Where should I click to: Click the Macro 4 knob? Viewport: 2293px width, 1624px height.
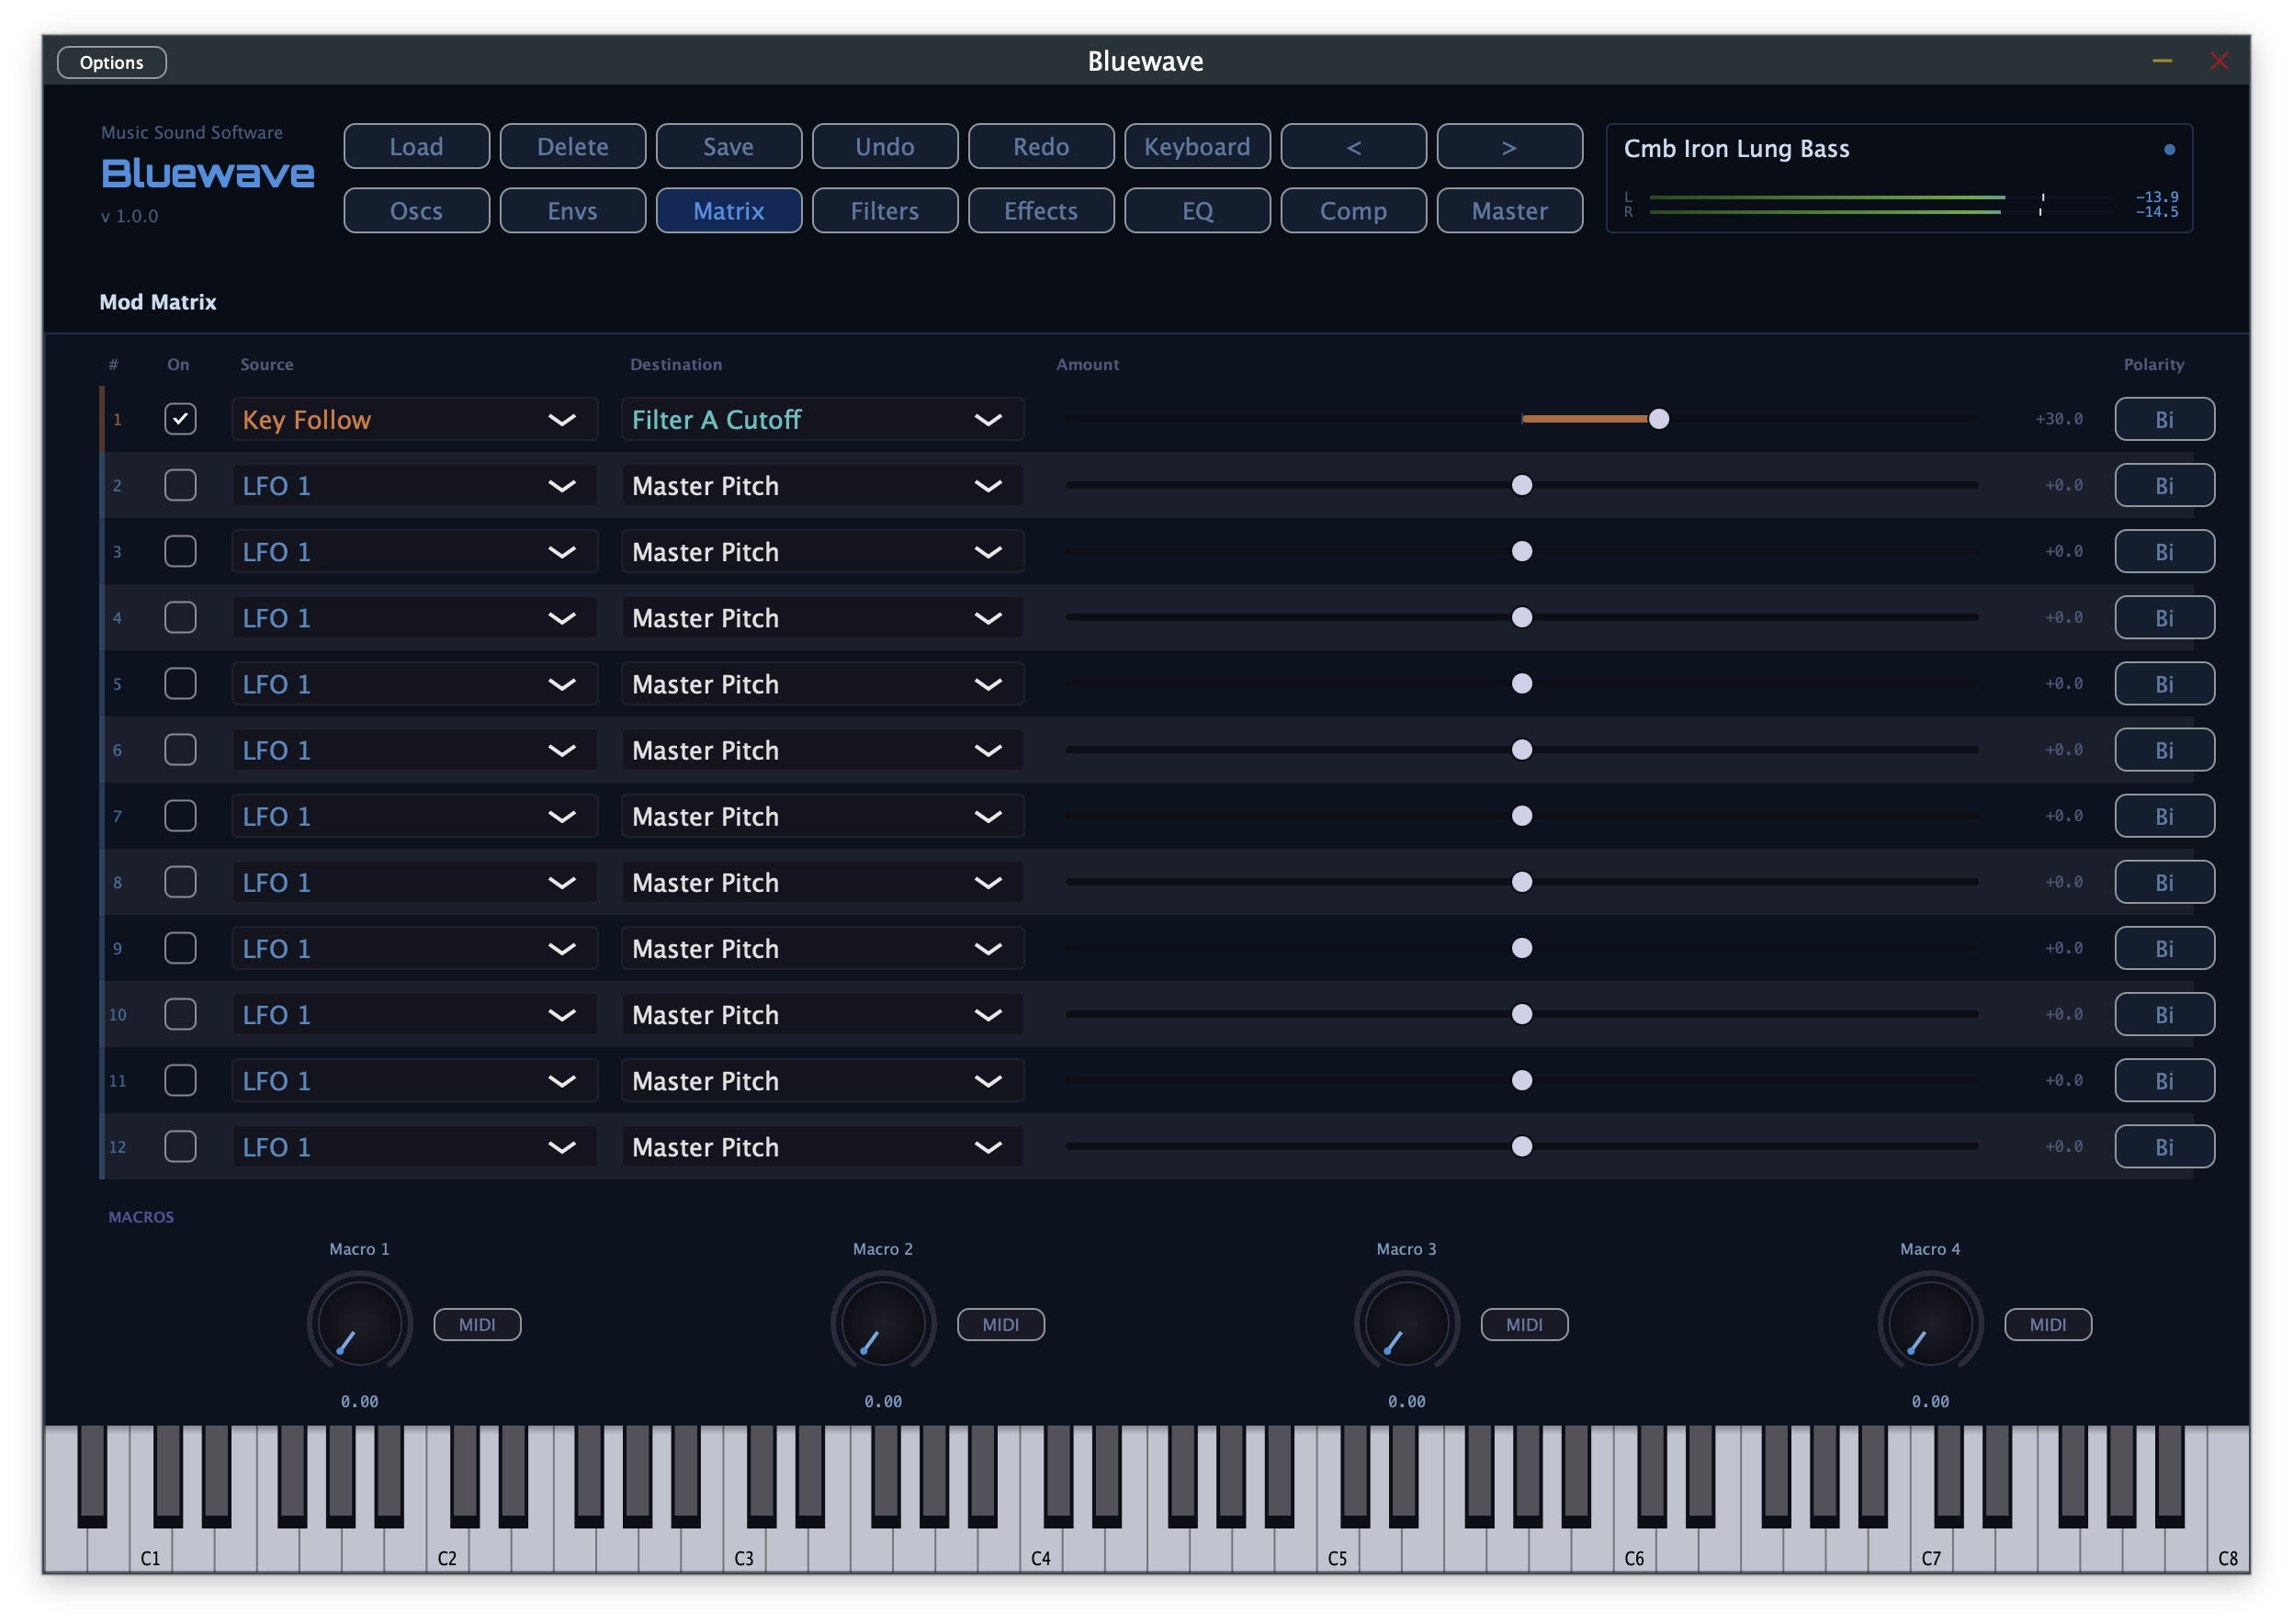point(1930,1322)
